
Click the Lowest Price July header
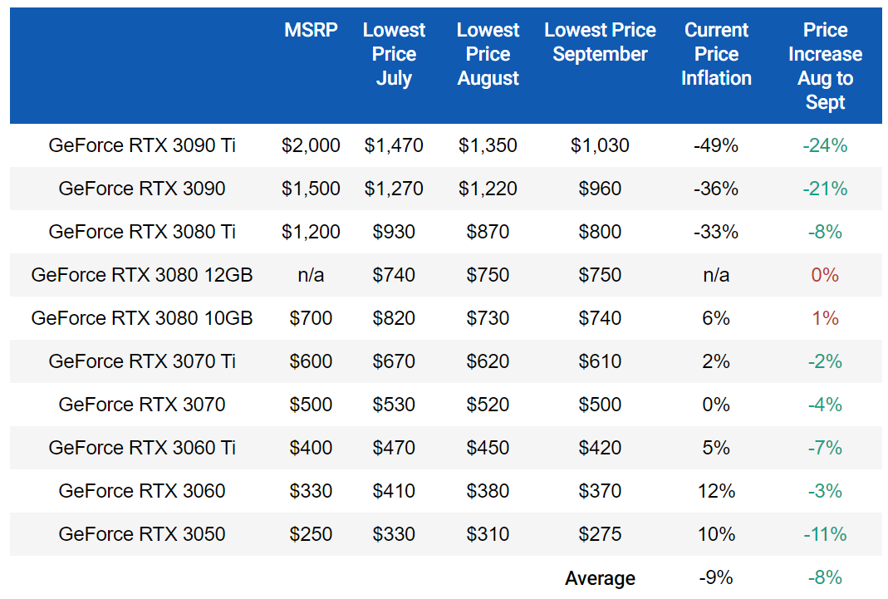pos(394,55)
